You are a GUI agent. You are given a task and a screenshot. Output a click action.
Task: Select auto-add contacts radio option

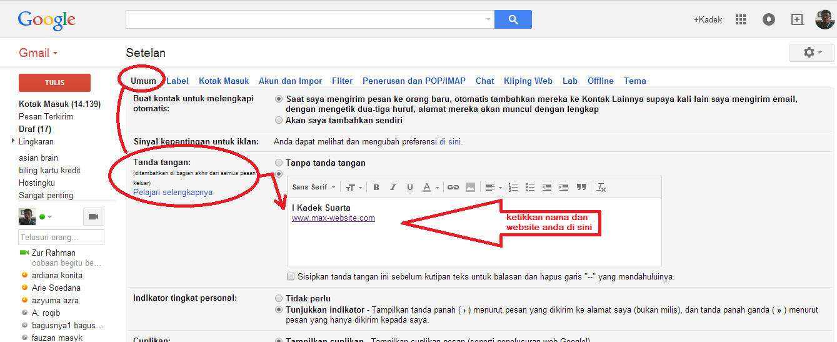279,99
